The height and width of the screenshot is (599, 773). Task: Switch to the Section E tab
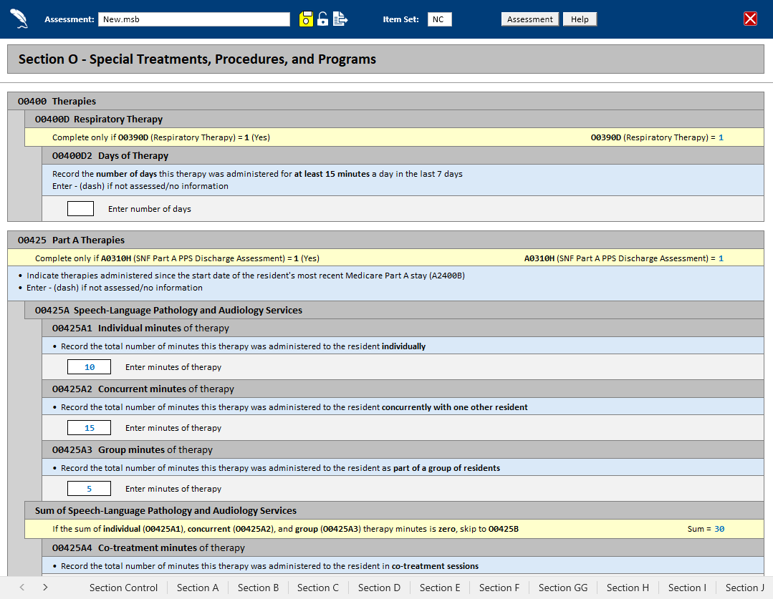click(x=440, y=588)
